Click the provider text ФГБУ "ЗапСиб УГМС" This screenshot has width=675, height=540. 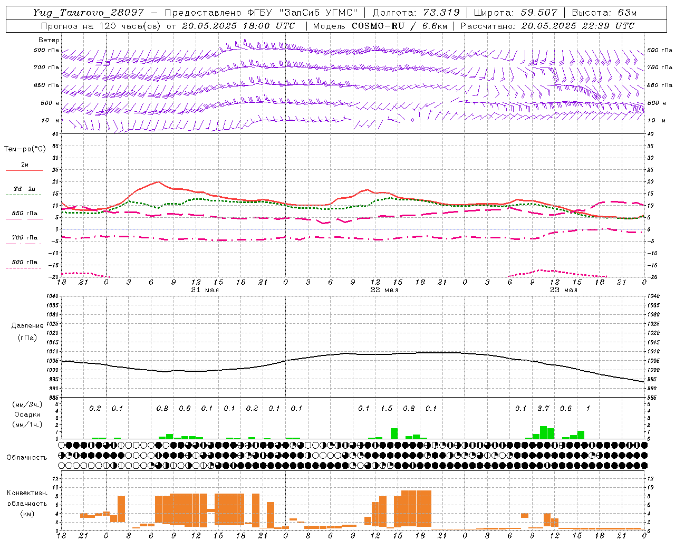(303, 13)
